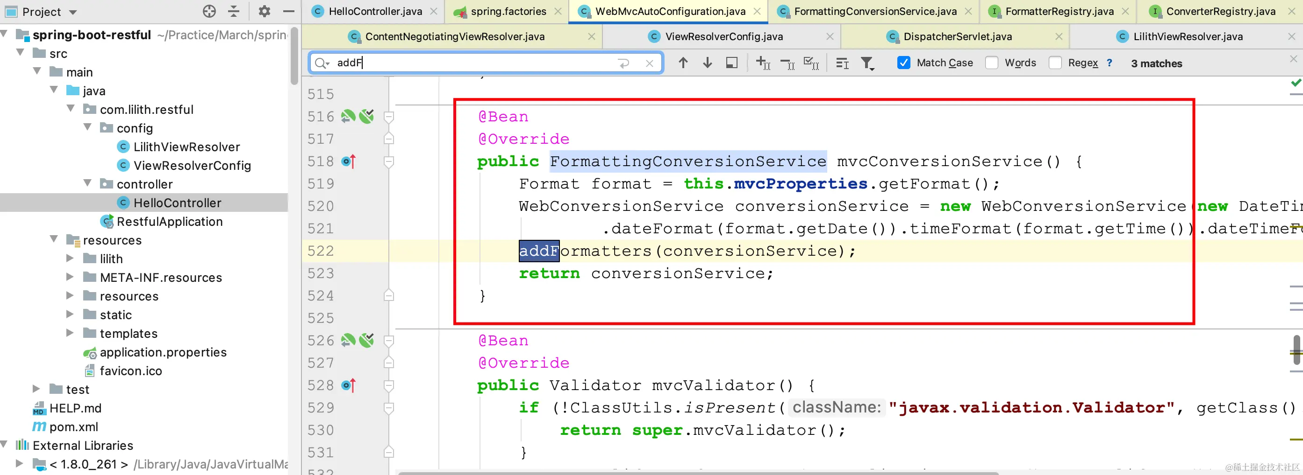1303x475 pixels.
Task: Click the inspection green checkmark indicator
Action: 1296,82
